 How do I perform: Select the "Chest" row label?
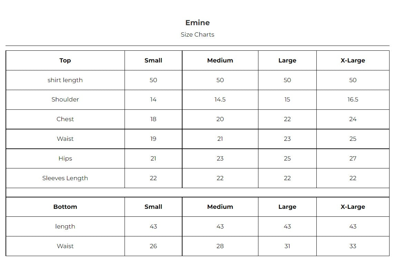tap(65, 119)
